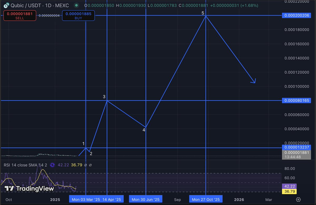Click the 60.00 RSI scale tick
The height and width of the screenshot is (205, 316).
(290, 178)
